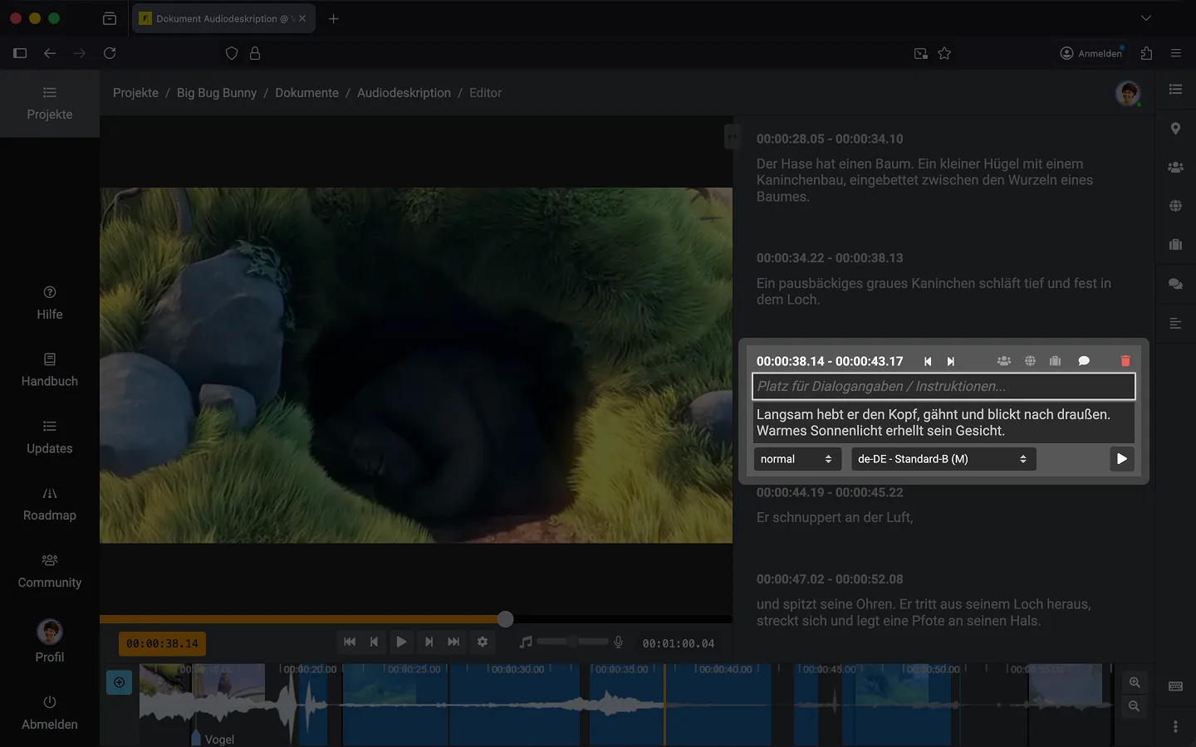
Task: Click the music-to-voice volume balance slider
Action: [572, 642]
